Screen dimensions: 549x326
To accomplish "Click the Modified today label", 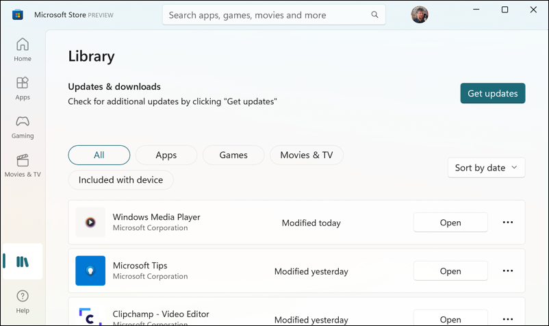I will (311, 223).
